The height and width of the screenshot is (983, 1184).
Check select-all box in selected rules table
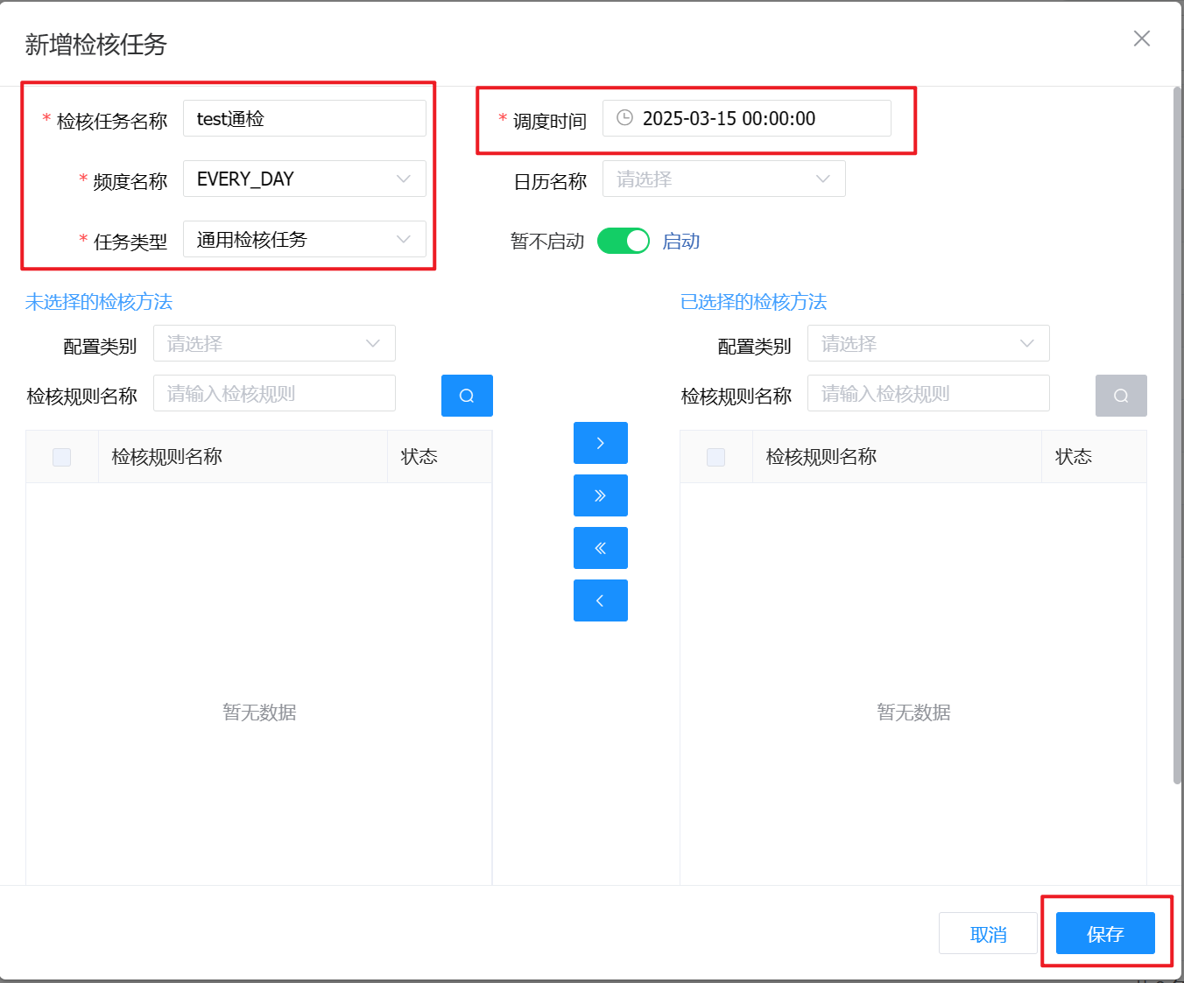(715, 457)
